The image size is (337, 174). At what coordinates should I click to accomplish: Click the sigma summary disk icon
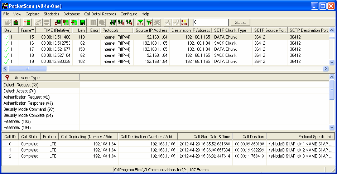click(x=74, y=22)
